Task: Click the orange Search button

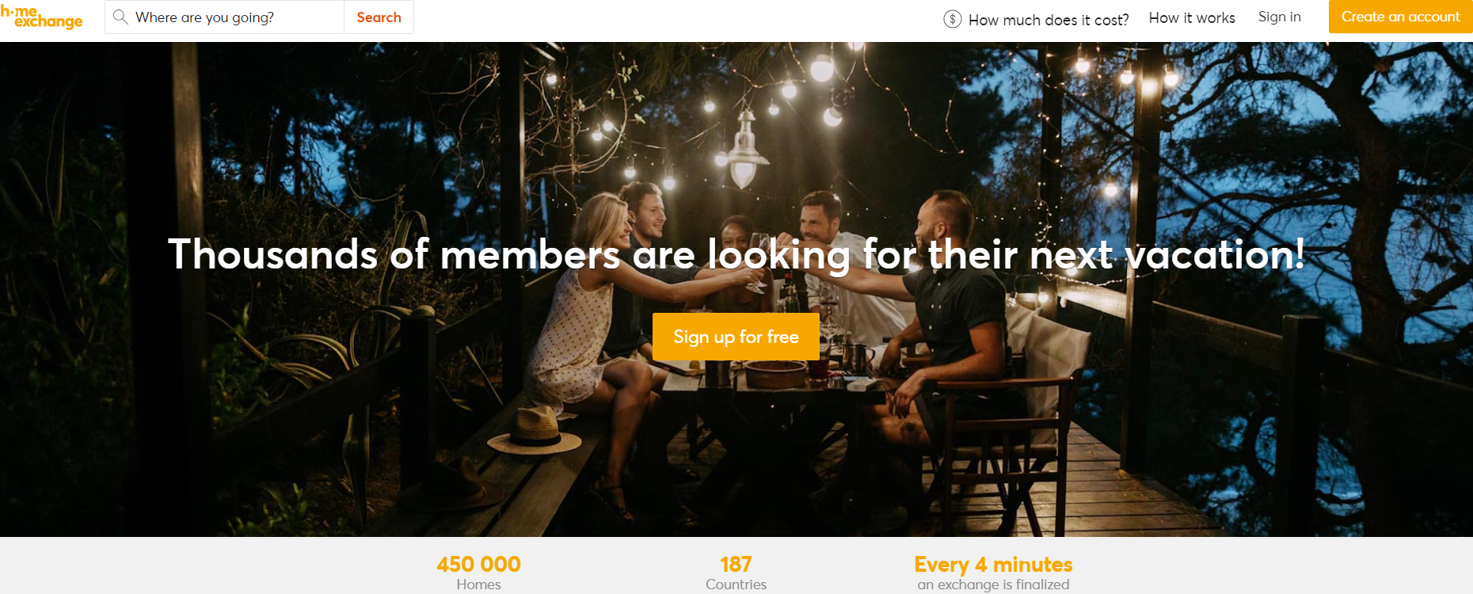Action: (379, 17)
